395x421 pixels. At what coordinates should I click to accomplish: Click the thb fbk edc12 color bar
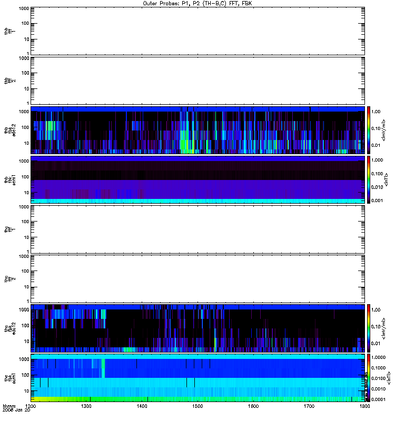(x=369, y=130)
